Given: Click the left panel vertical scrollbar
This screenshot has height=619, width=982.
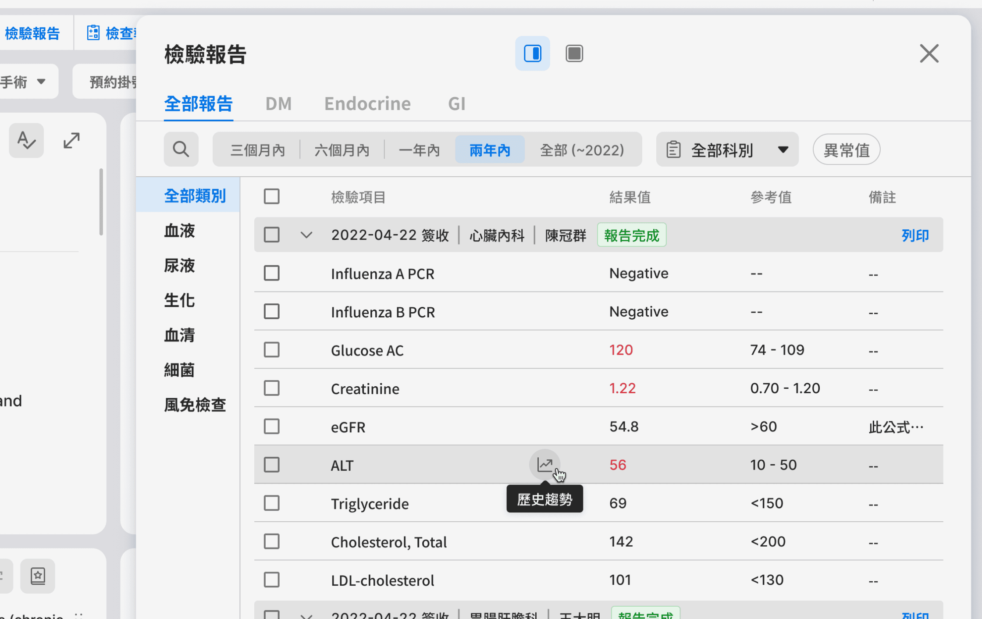Looking at the screenshot, I should (101, 202).
